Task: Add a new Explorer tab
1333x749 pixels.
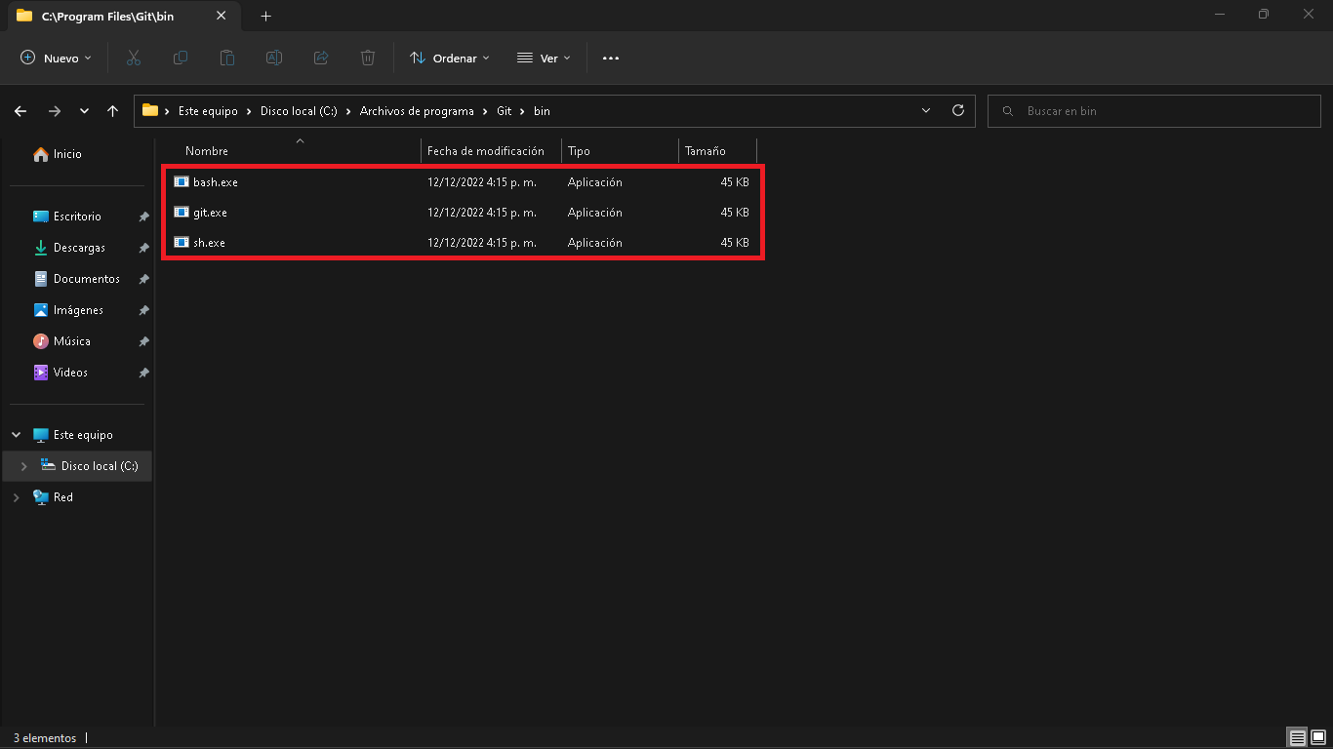Action: click(x=265, y=16)
